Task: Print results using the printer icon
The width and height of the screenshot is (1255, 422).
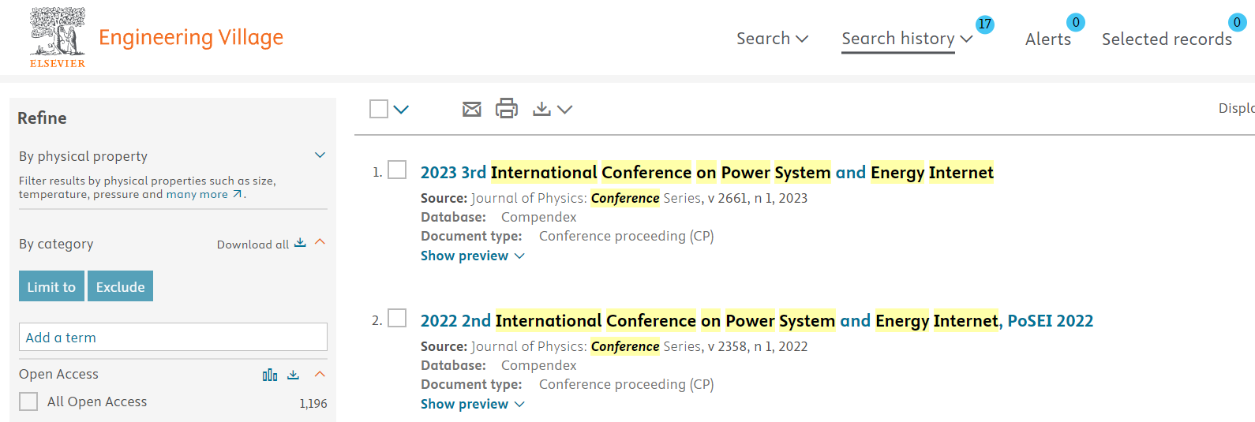Action: pos(507,108)
